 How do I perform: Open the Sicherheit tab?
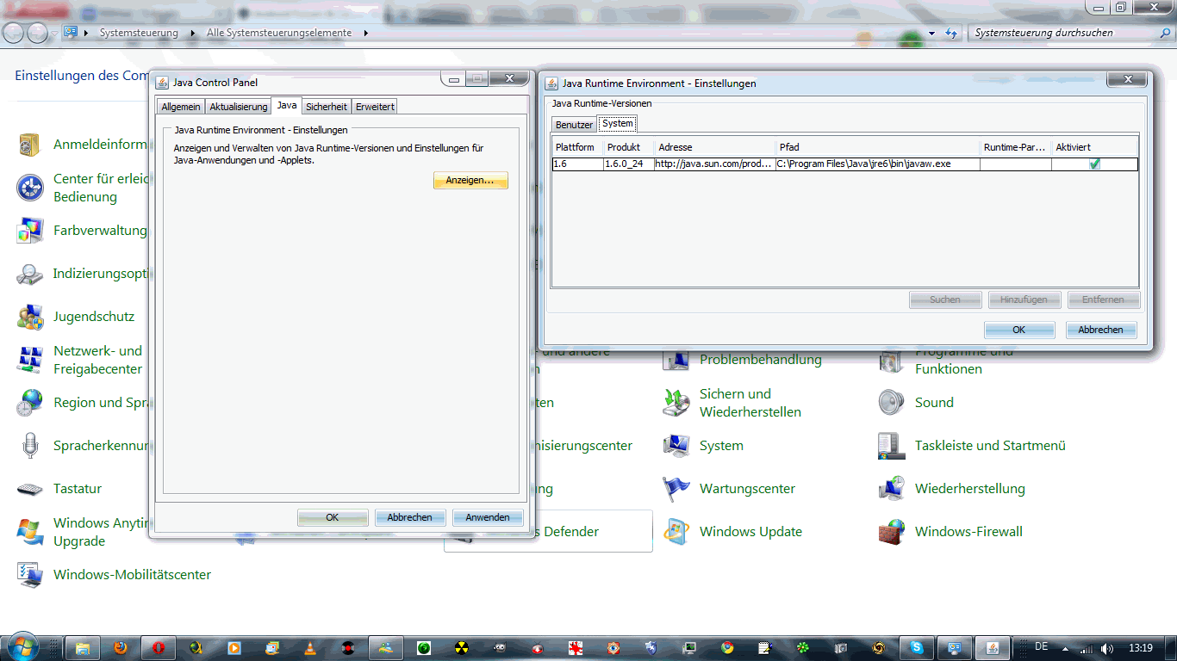[x=327, y=107]
